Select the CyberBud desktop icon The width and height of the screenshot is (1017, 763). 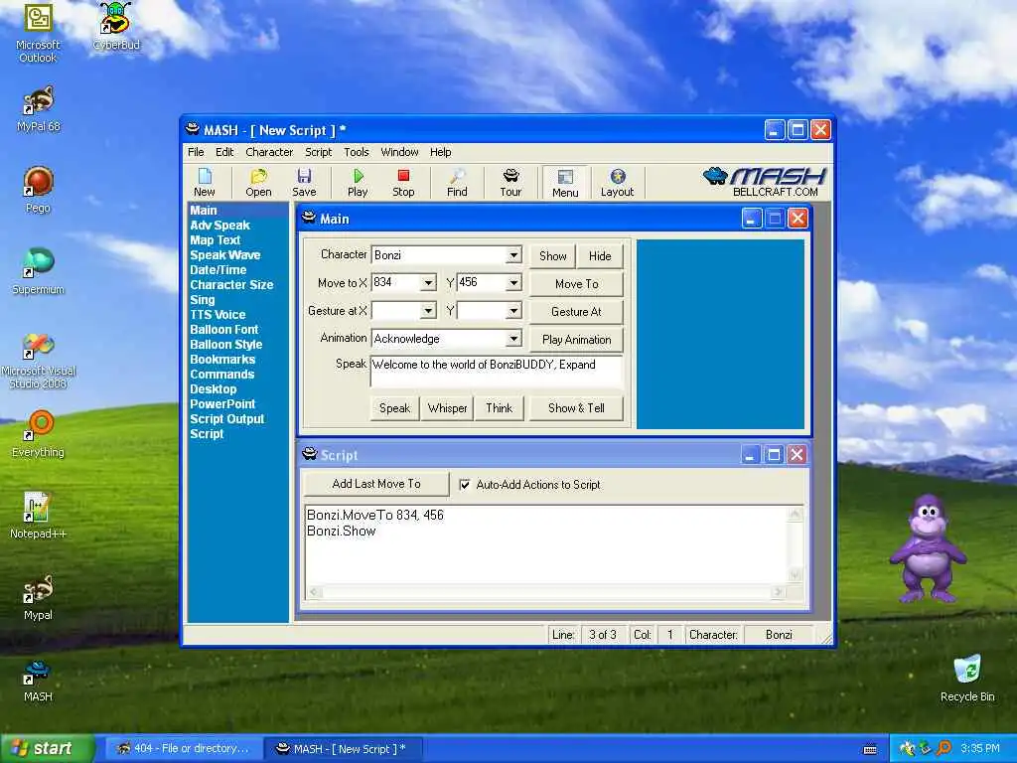click(x=115, y=26)
